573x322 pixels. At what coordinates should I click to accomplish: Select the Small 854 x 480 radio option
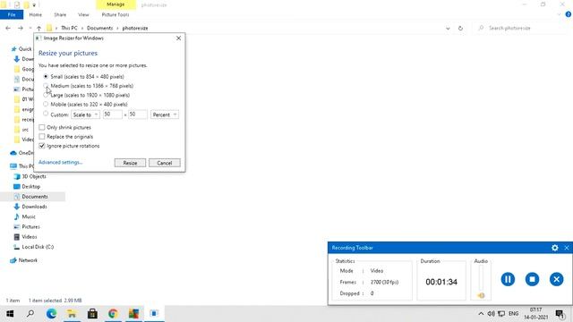[x=46, y=77]
